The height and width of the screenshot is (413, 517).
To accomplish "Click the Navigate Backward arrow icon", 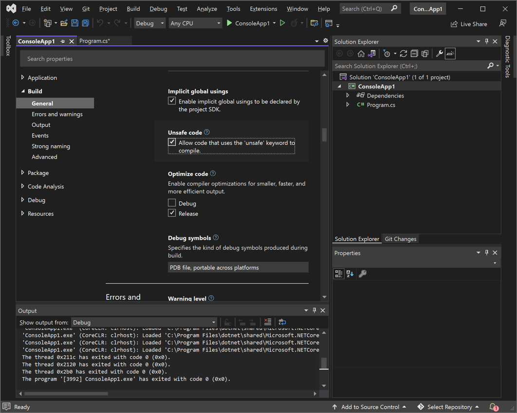I will (16, 23).
